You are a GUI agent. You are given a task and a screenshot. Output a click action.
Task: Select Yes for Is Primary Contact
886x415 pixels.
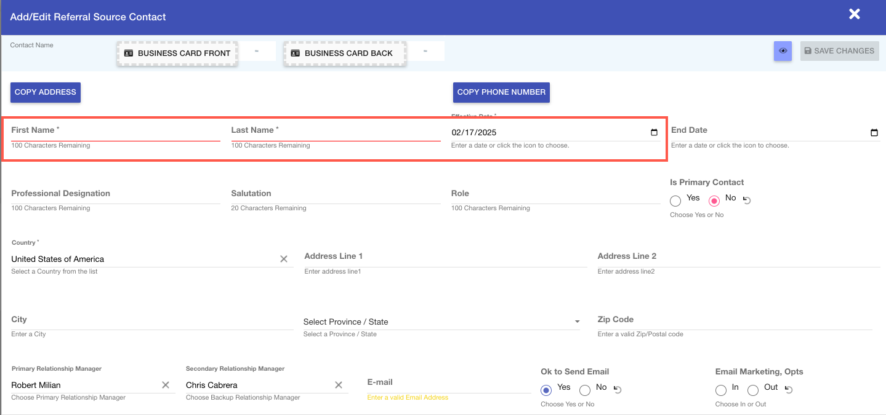(x=675, y=200)
